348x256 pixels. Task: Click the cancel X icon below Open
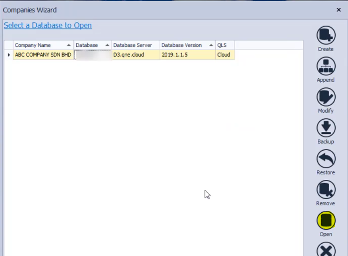point(326,250)
